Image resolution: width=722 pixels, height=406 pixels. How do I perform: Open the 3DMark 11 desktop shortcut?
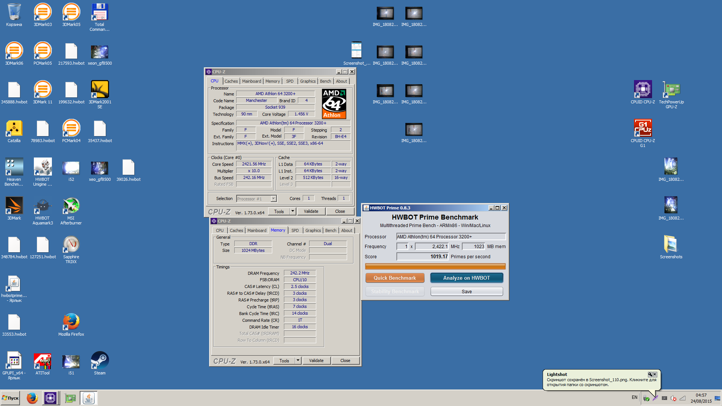coord(42,92)
